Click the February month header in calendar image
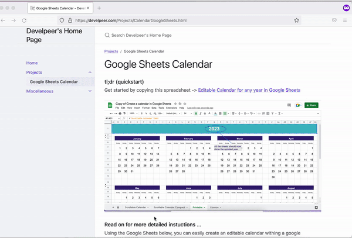The width and height of the screenshot is (352, 238). 188,139
